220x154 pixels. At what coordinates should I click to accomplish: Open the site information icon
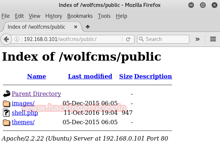click(17, 39)
